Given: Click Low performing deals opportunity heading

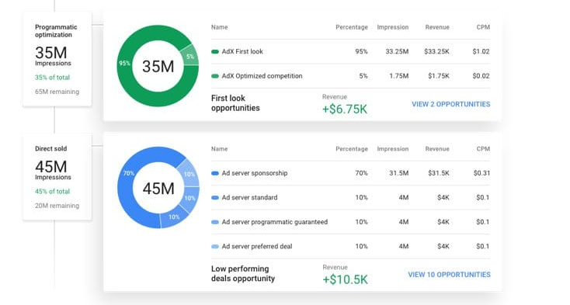Looking at the screenshot, I should tap(243, 273).
